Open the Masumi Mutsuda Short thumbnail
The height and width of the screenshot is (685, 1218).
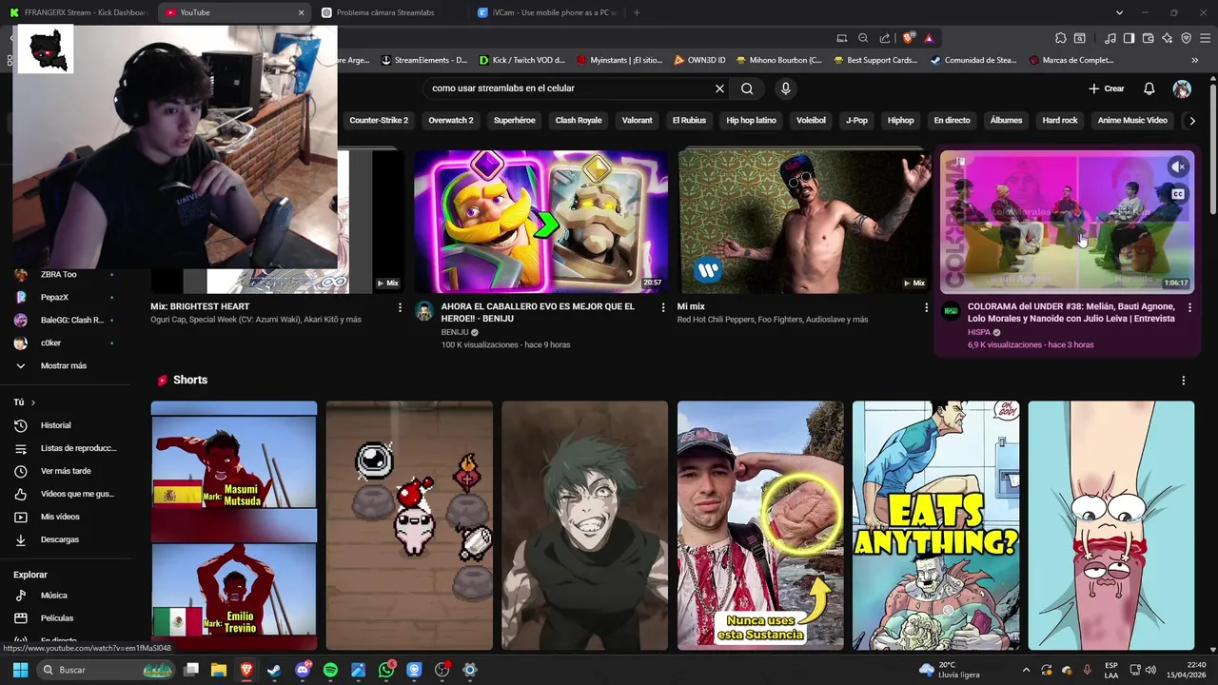click(234, 525)
